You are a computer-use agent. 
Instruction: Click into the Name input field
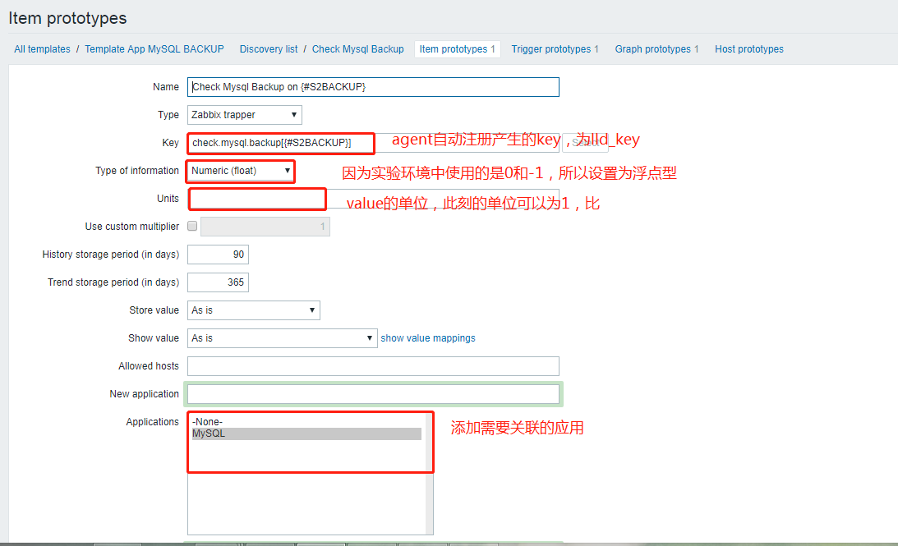[373, 87]
